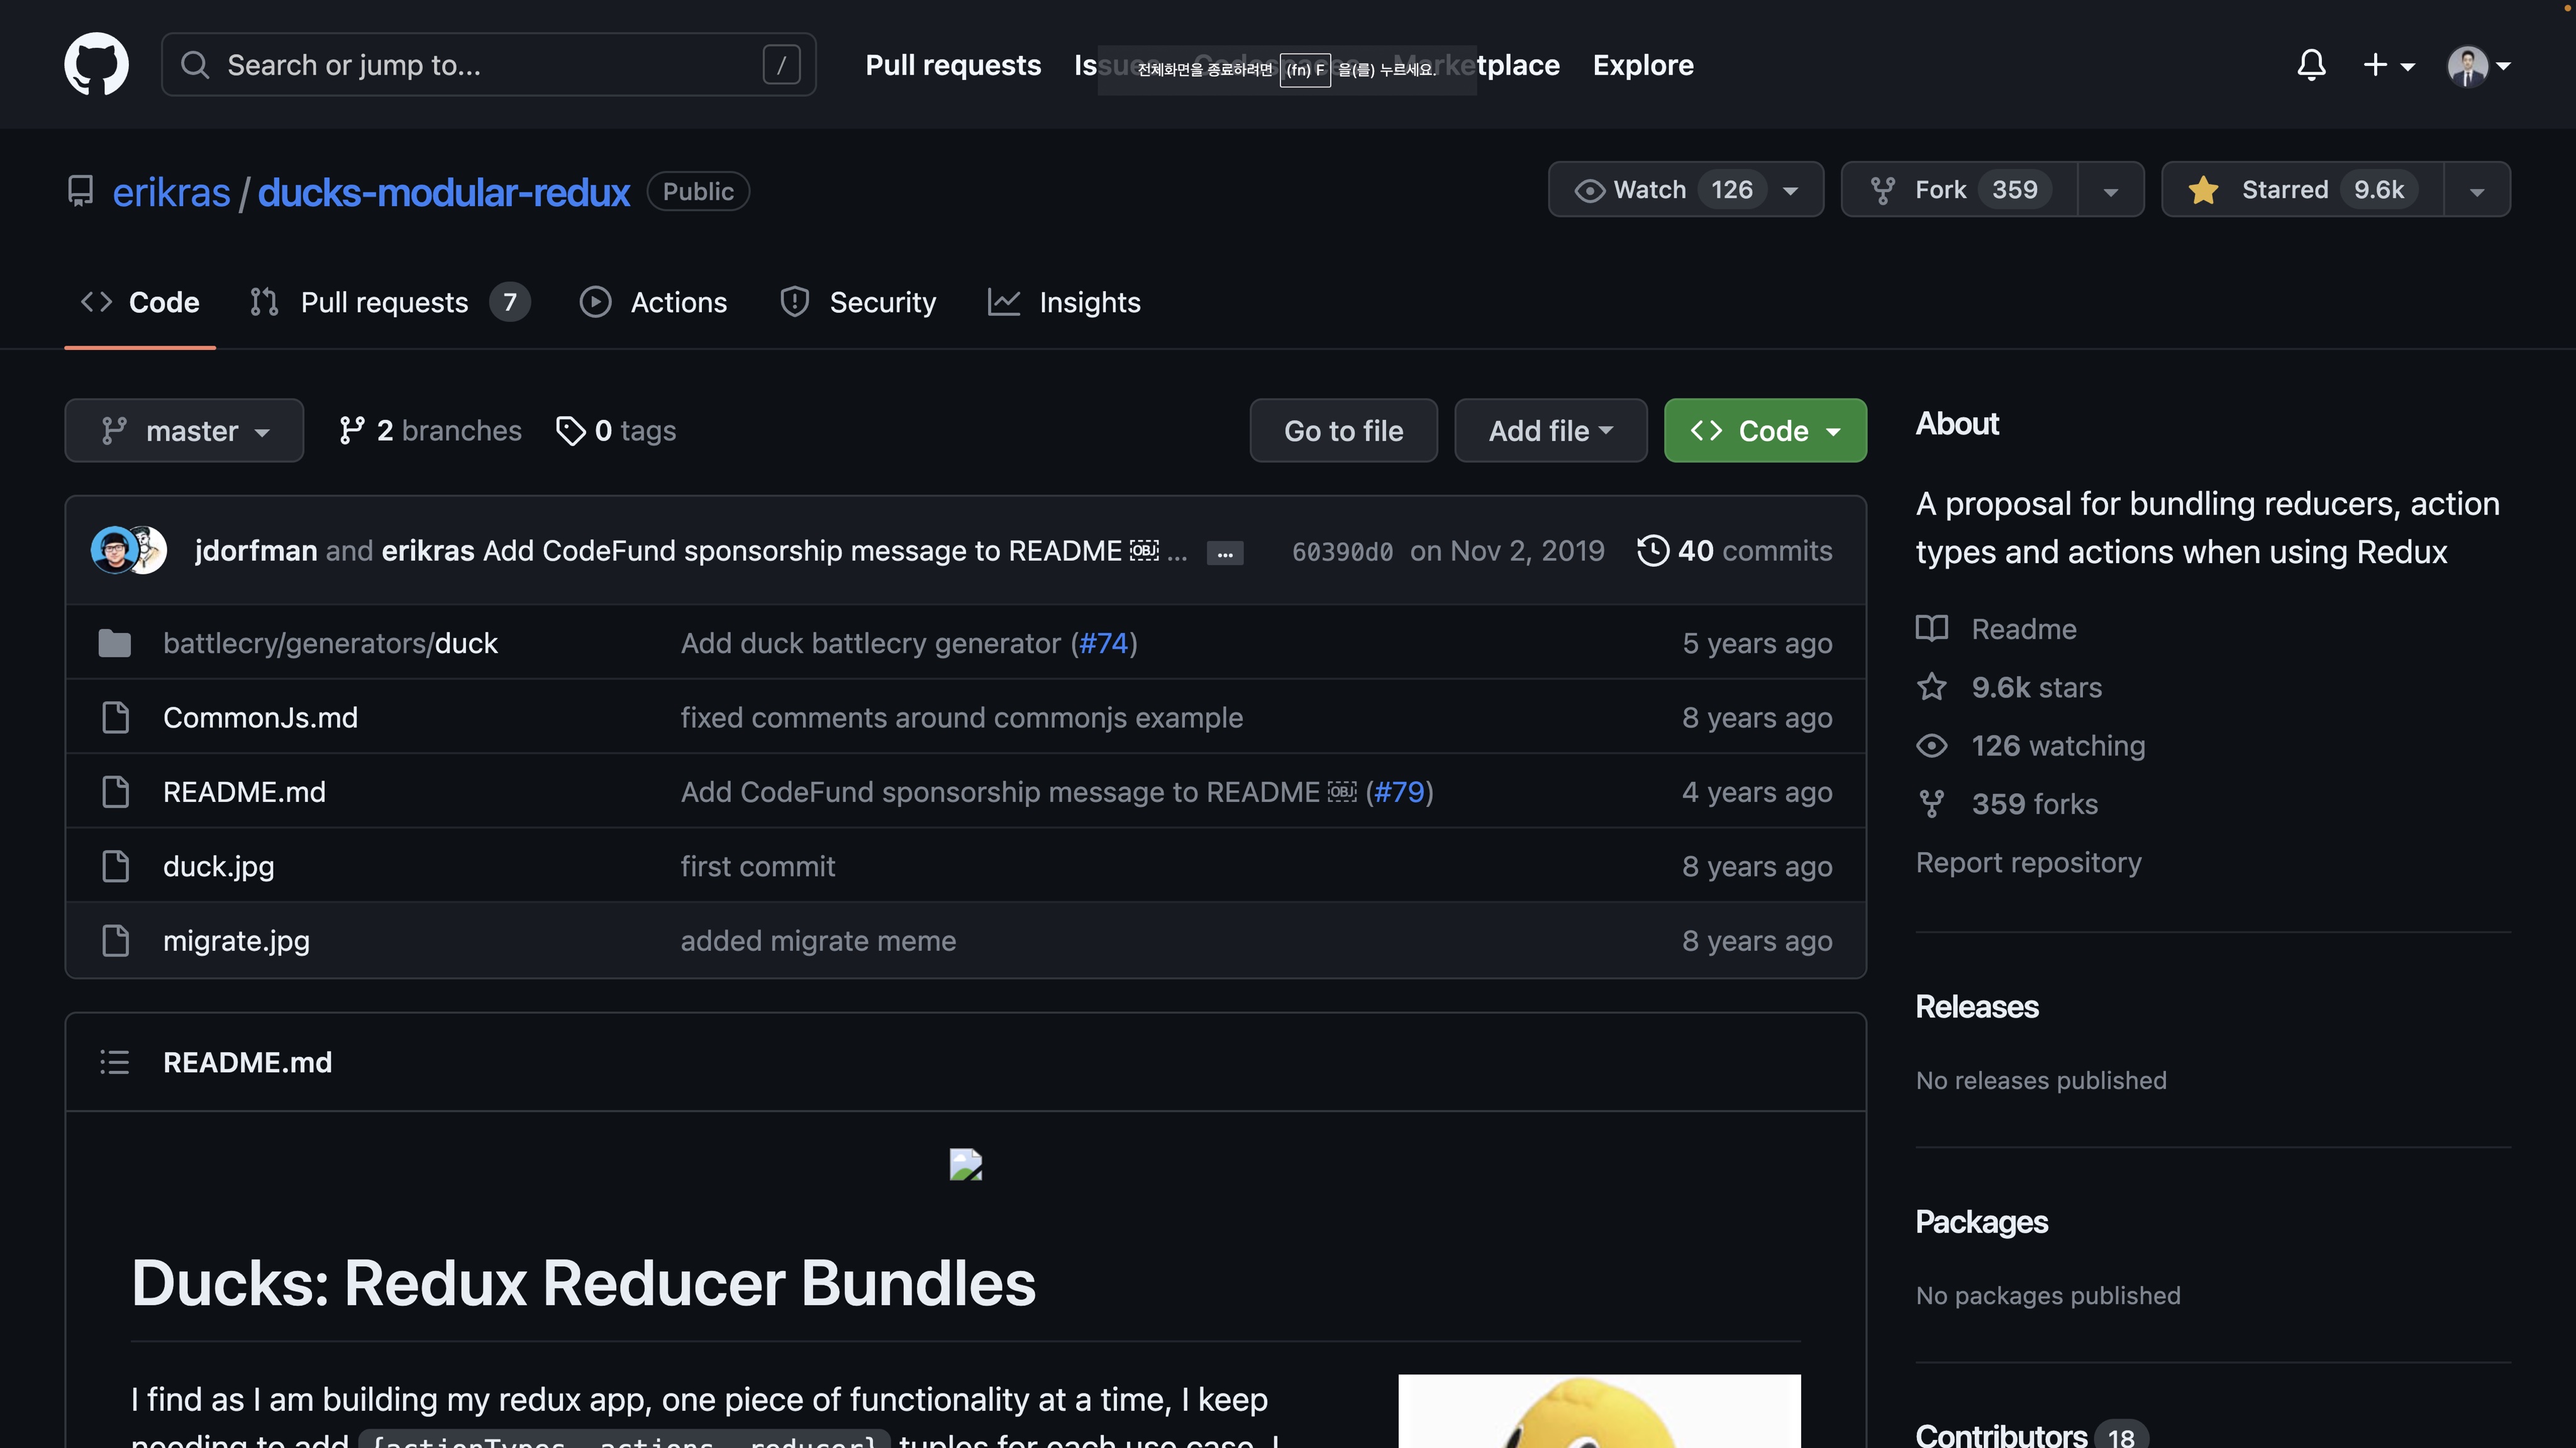
Task: Open the notifications bell
Action: pos(2311,65)
